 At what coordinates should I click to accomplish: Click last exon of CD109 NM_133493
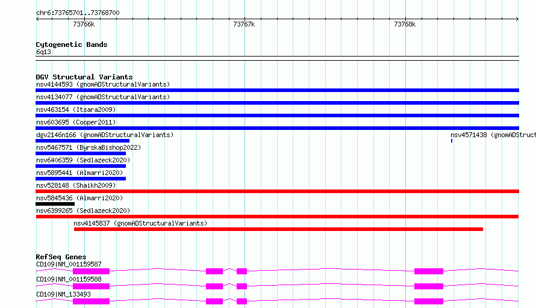429,301
